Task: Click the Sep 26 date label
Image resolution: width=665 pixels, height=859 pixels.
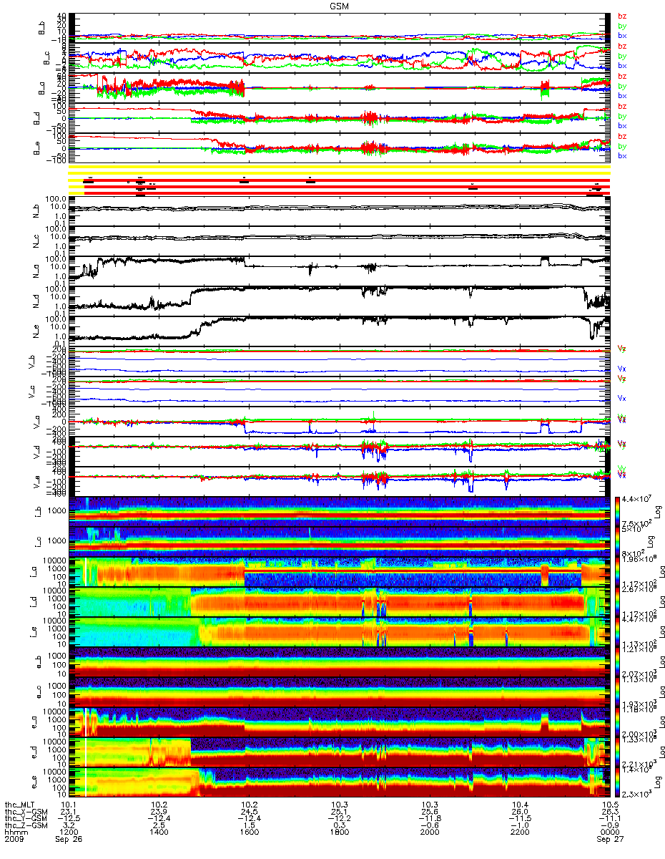Action: tap(70, 840)
